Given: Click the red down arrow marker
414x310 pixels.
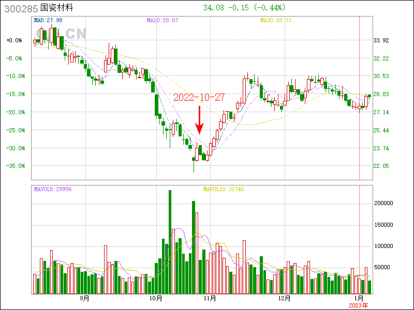Looking at the screenshot, I should [x=199, y=120].
